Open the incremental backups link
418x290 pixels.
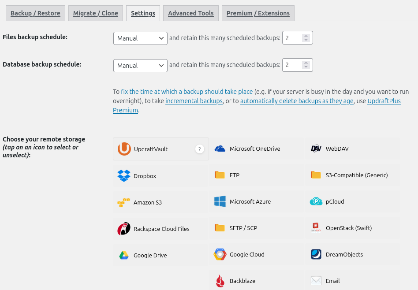coord(194,101)
